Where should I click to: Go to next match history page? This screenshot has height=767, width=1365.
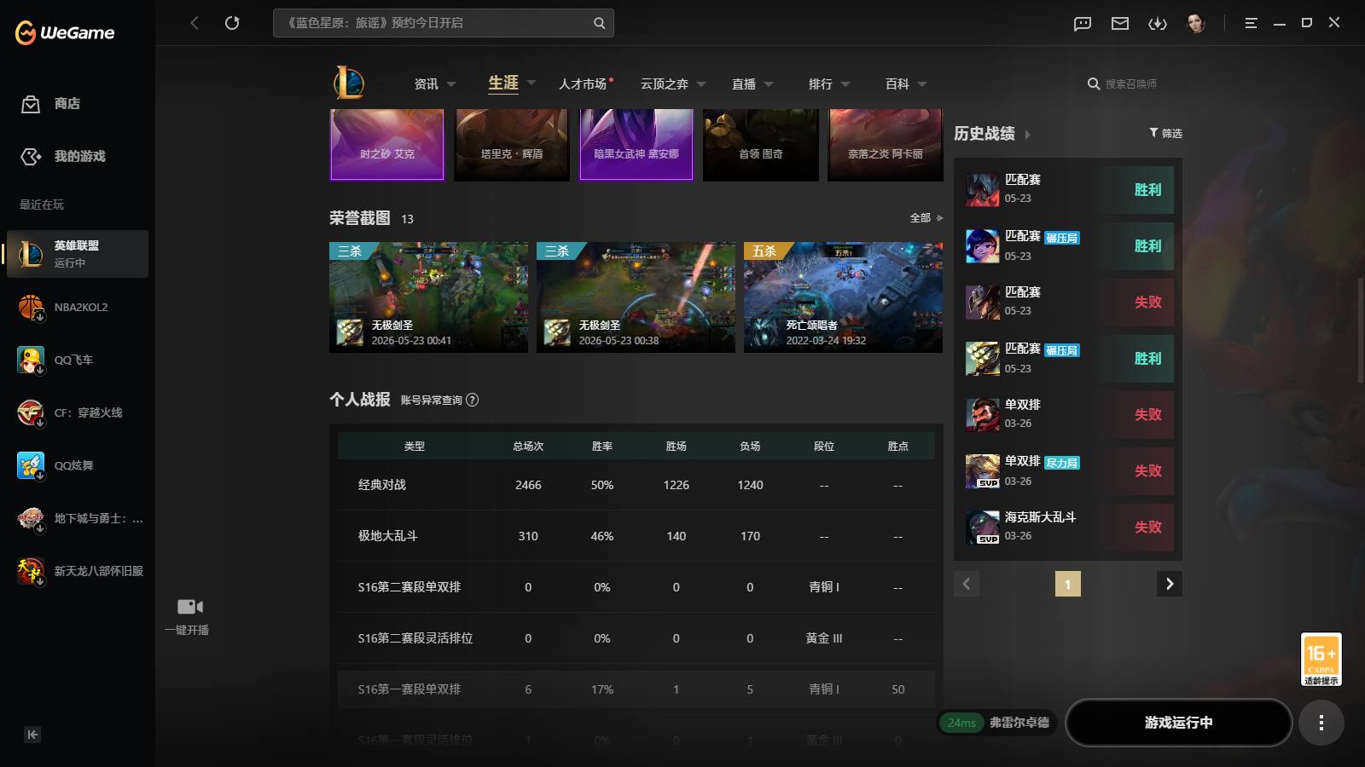point(1170,584)
